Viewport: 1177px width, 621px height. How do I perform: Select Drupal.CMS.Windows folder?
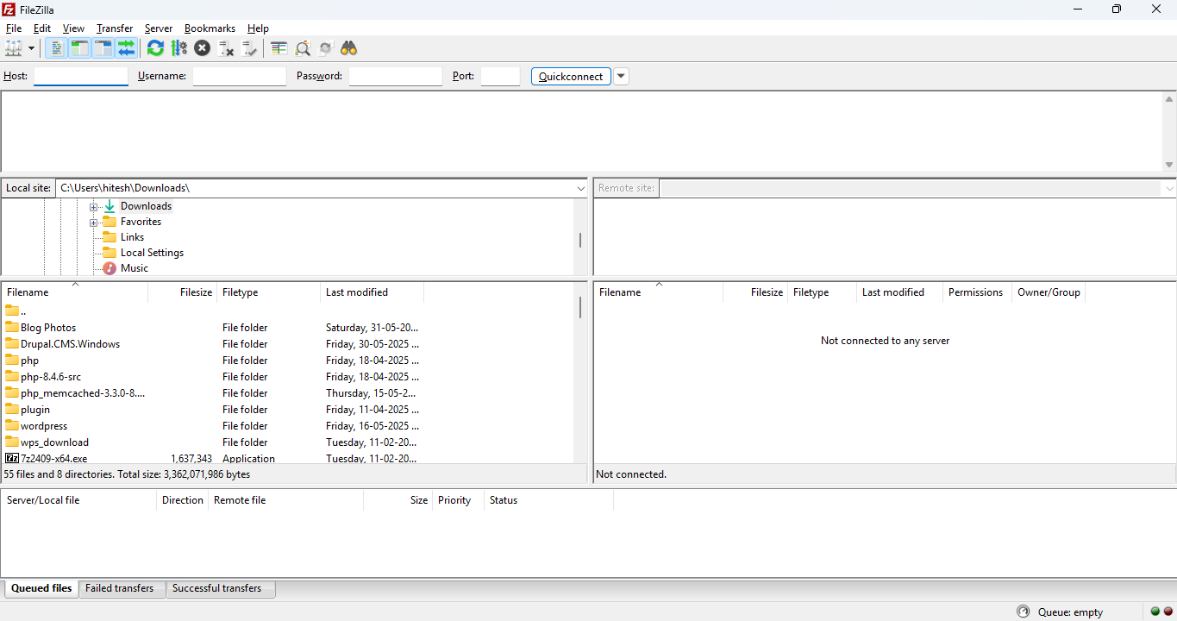click(70, 344)
